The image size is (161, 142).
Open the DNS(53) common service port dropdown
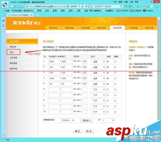(x=68, y=120)
